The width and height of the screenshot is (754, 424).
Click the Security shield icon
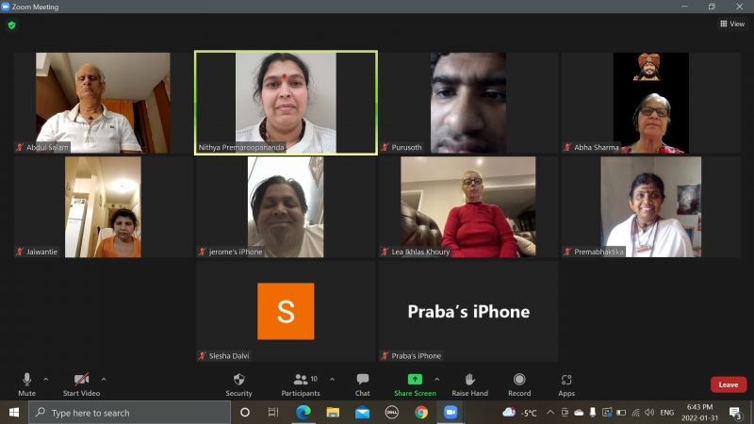(239, 380)
